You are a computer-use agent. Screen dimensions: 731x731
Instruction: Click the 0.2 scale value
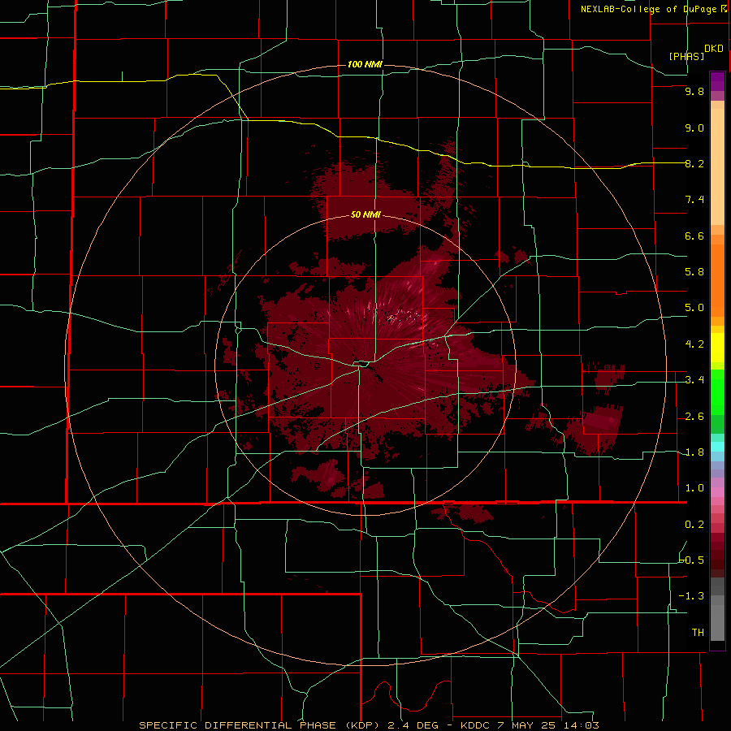pos(694,525)
